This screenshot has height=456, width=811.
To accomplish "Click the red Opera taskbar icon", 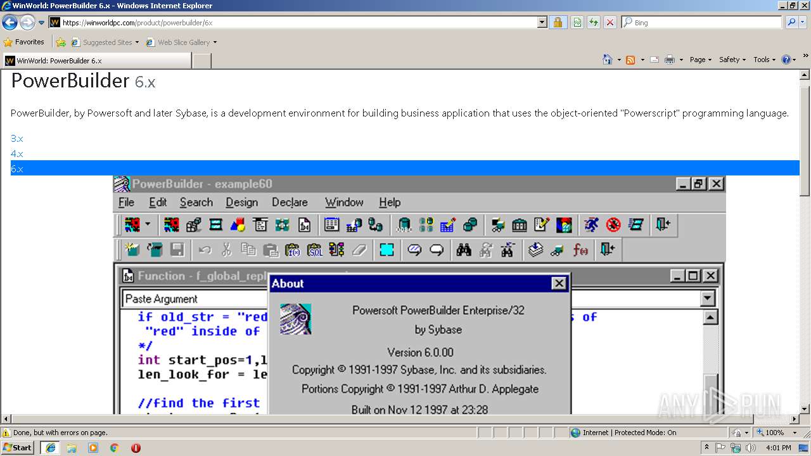I will coord(136,448).
